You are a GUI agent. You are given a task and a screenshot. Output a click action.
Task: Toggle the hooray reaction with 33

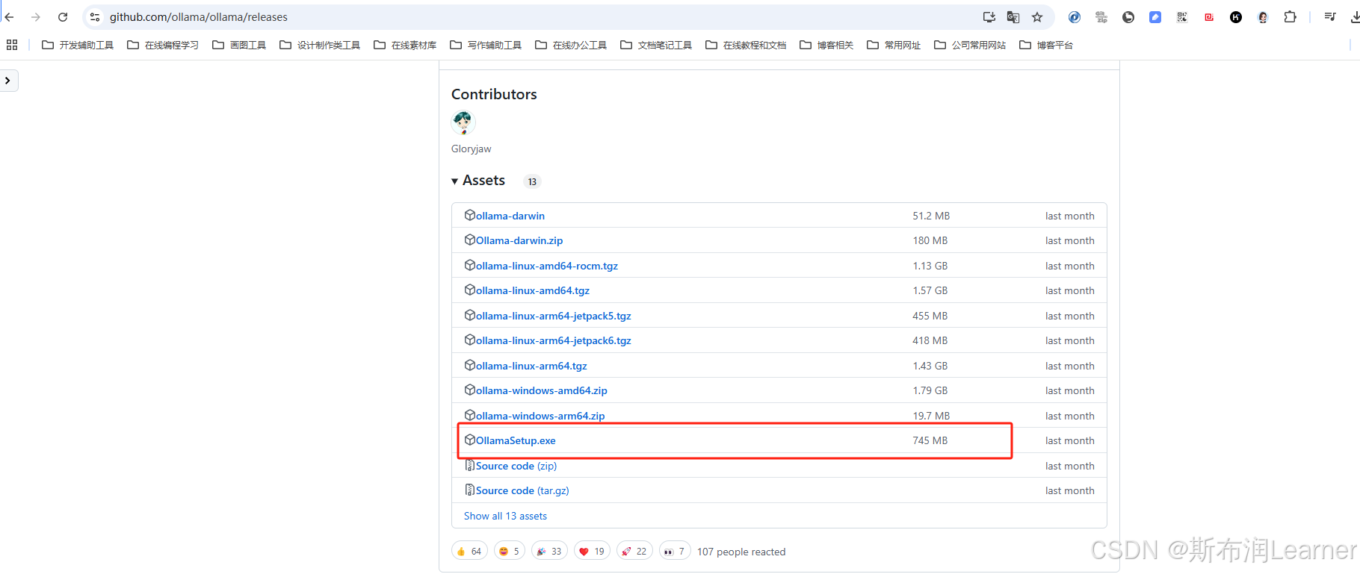click(x=549, y=551)
